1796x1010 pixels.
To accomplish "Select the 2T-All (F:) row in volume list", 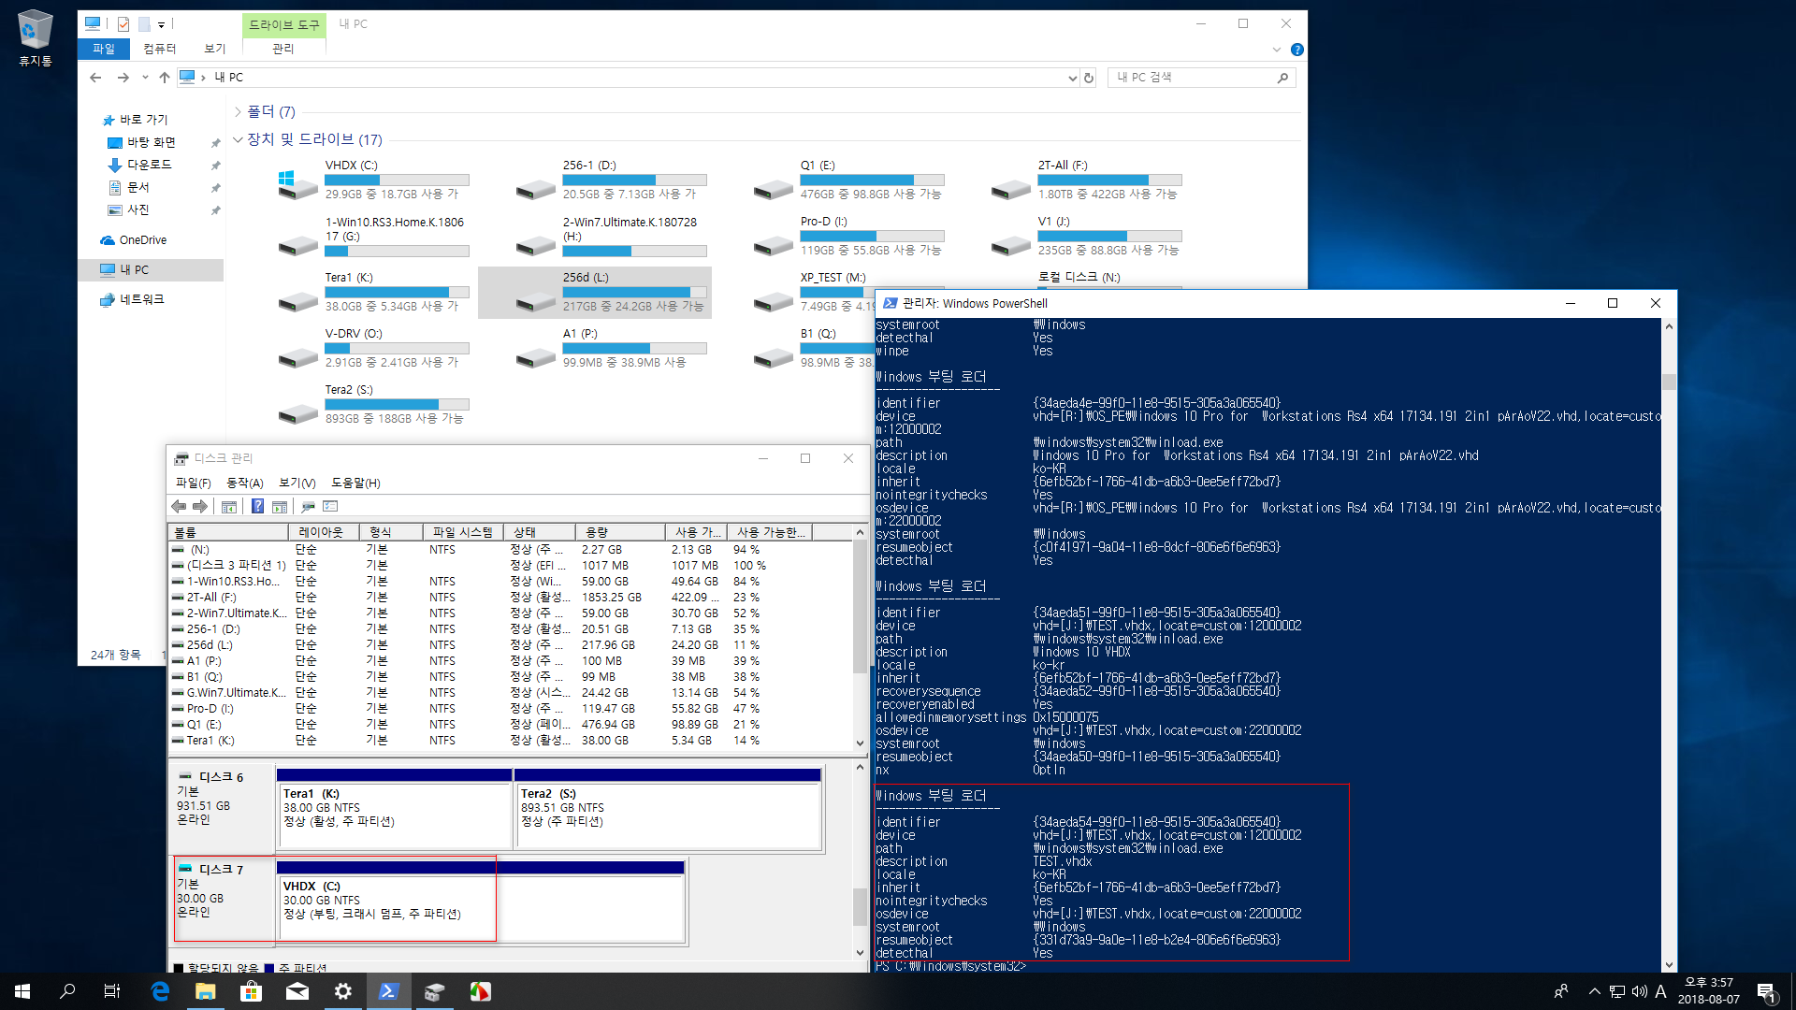I will pyautogui.click(x=510, y=598).
